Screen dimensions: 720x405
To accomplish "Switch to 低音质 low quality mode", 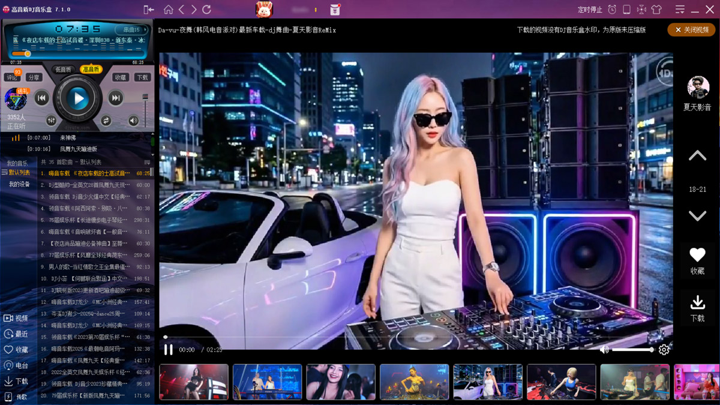I will pyautogui.click(x=64, y=70).
